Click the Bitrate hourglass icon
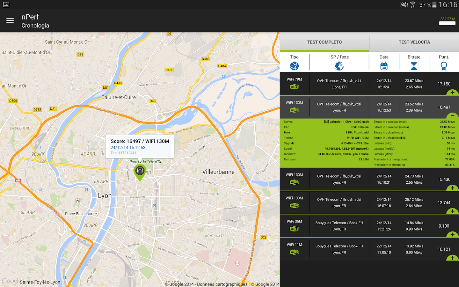The width and height of the screenshot is (459, 287). pyautogui.click(x=414, y=66)
